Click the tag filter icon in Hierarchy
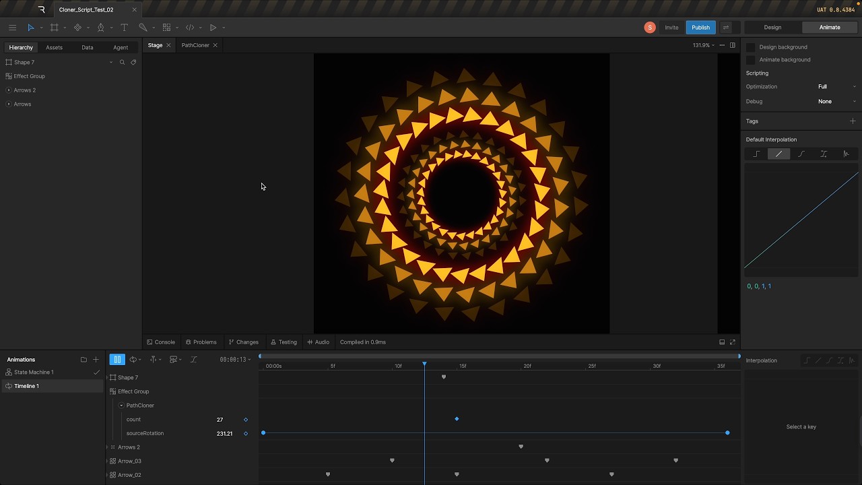This screenshot has height=485, width=862. (133, 62)
